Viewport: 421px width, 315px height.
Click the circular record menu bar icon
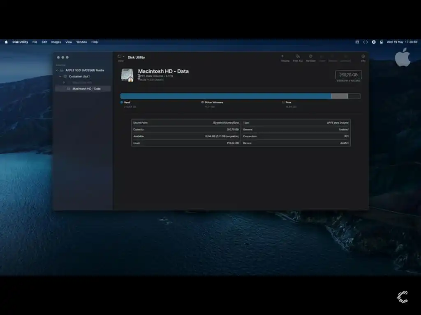pos(373,42)
